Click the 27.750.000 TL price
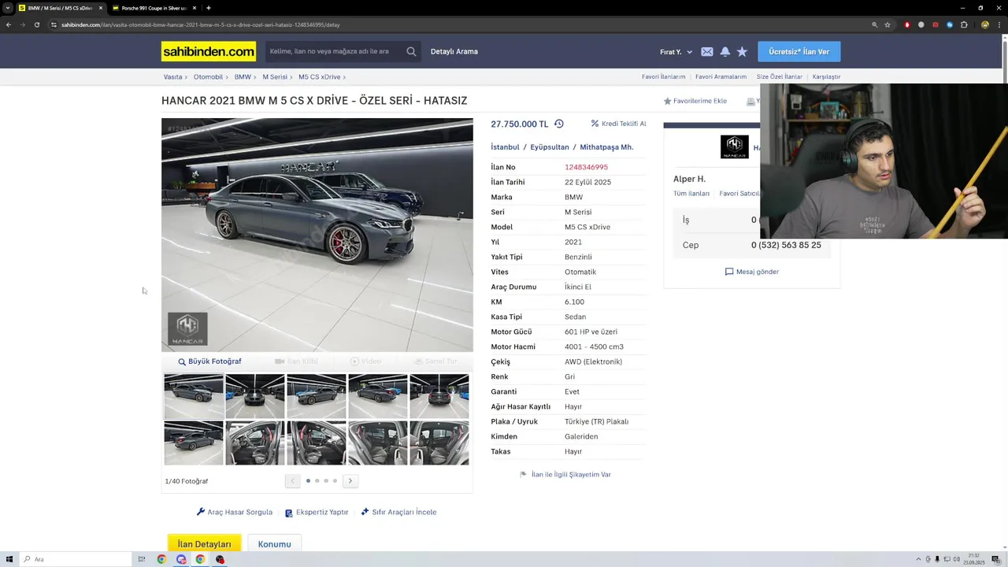The height and width of the screenshot is (567, 1008). pos(519,124)
